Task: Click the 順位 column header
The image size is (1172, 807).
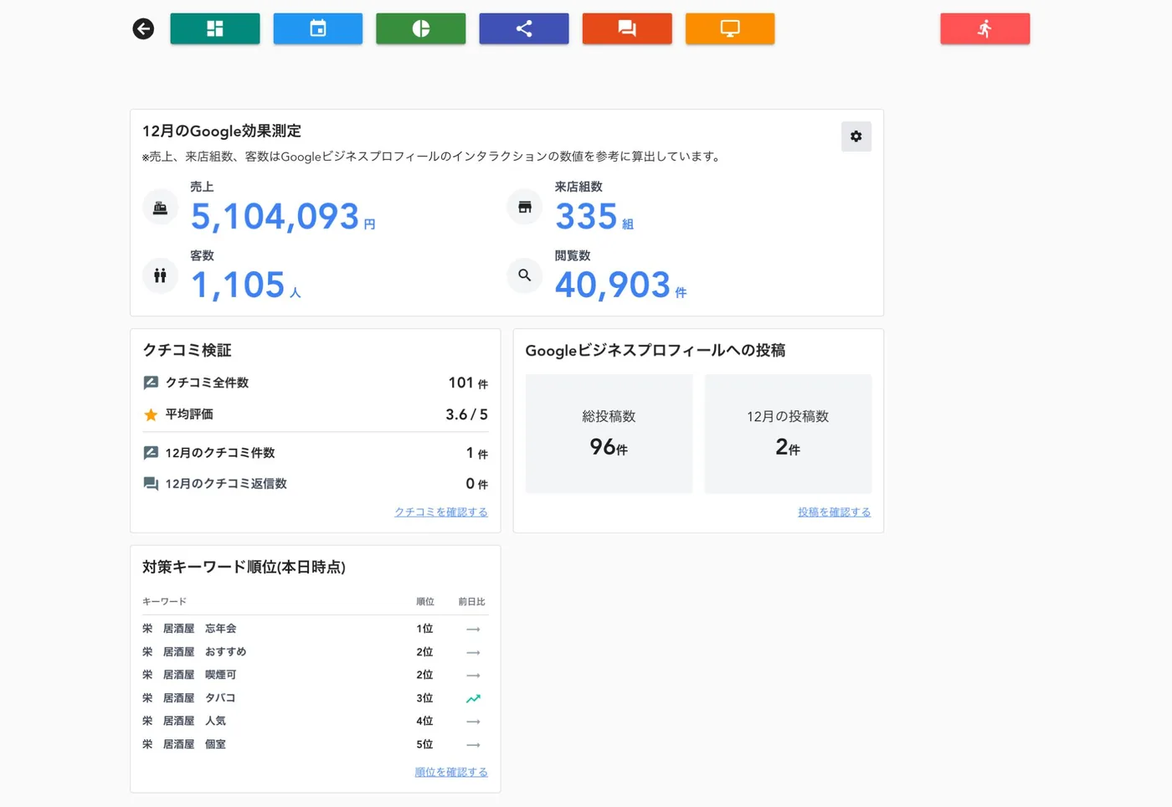Action: [425, 602]
